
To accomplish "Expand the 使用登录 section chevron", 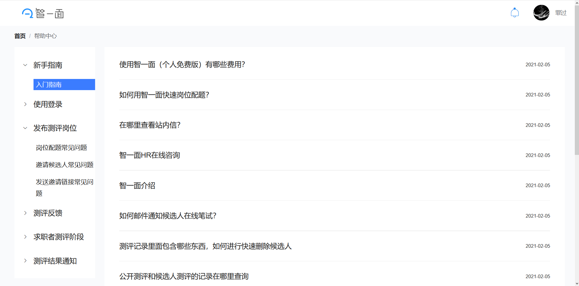I will click(x=25, y=104).
